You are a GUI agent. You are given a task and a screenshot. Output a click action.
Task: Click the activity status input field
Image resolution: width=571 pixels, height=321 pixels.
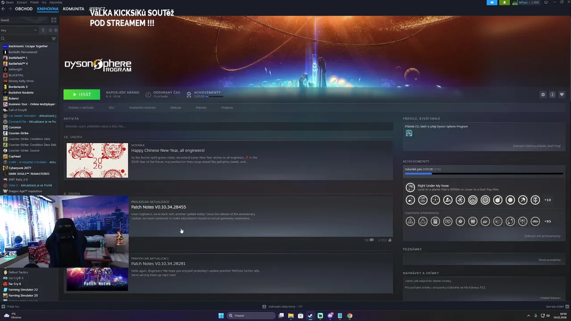click(228, 127)
